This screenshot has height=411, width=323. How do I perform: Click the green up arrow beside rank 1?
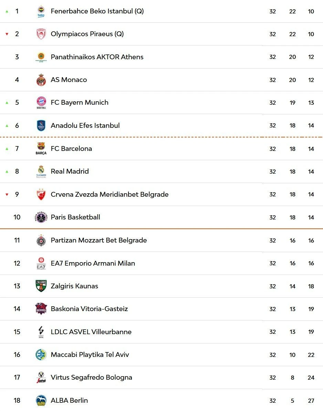[7, 11]
